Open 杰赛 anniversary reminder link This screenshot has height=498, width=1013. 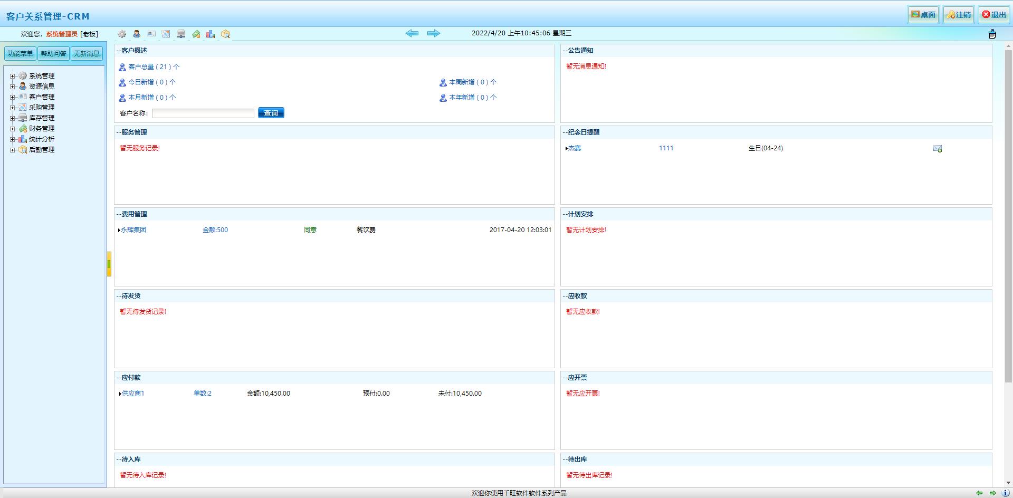tap(574, 148)
